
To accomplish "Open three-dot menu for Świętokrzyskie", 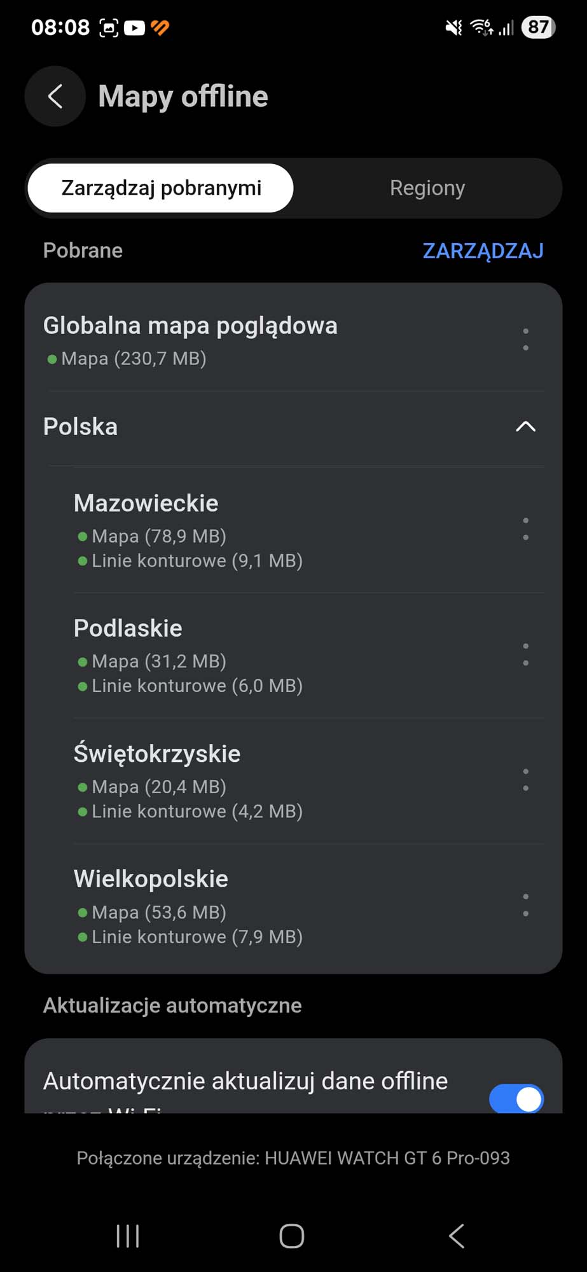I will (525, 780).
